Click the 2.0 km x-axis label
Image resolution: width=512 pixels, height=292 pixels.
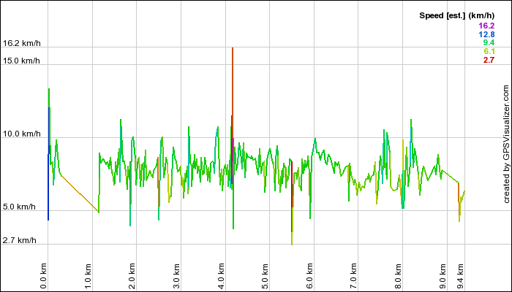[132, 277]
